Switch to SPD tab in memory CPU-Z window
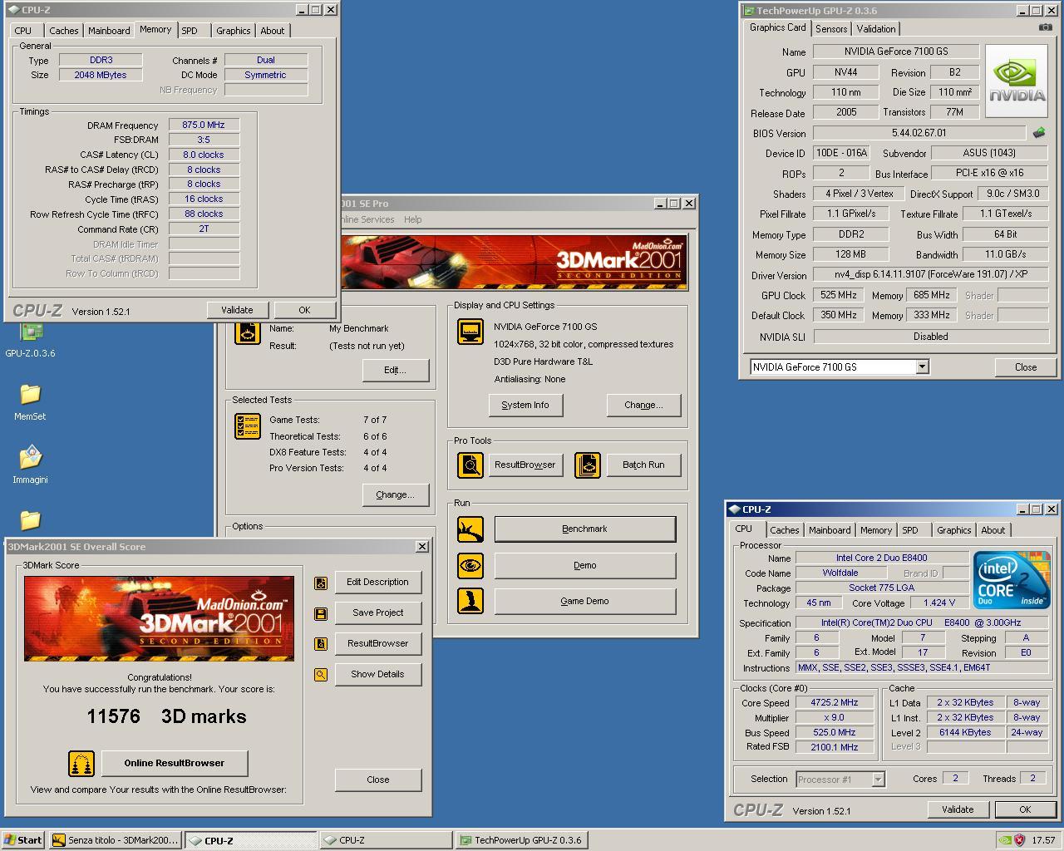1064x851 pixels. [190, 31]
